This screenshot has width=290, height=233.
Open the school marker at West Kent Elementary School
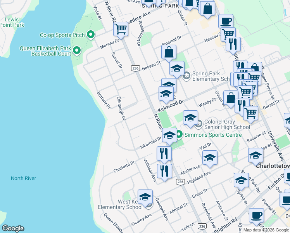pyautogui.click(x=145, y=197)
